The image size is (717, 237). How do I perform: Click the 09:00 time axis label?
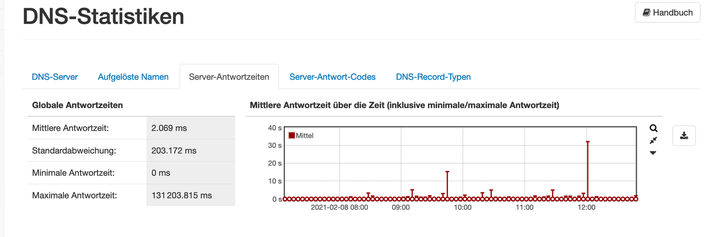401,207
